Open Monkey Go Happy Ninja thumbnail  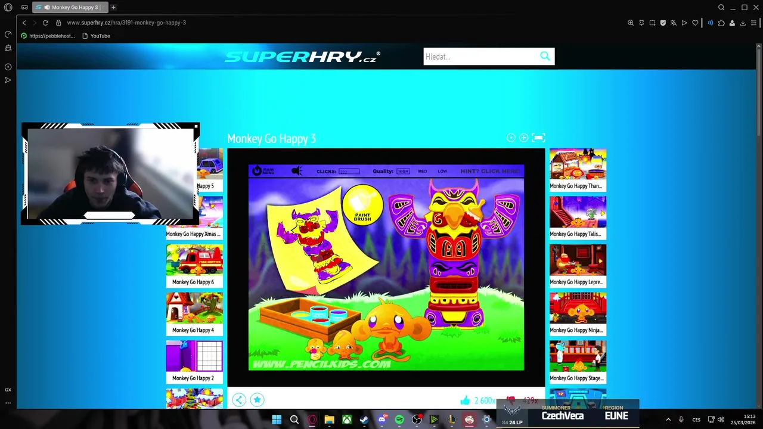point(578,314)
